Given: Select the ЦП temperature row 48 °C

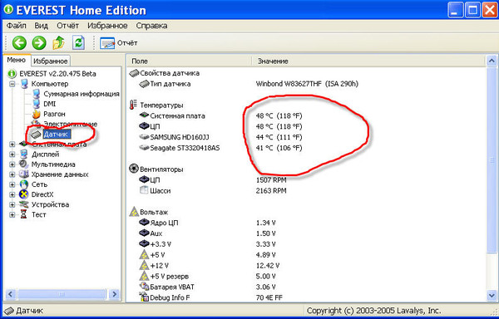Looking at the screenshot, I should pos(221,126).
